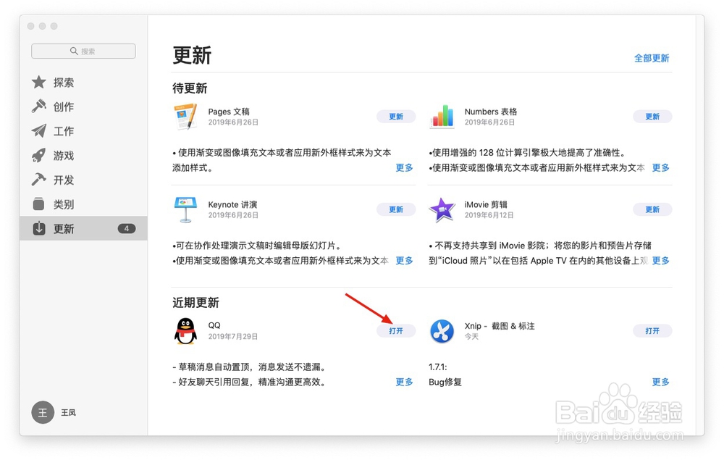Click the QQ app title
This screenshot has height=460, width=724.
[214, 325]
